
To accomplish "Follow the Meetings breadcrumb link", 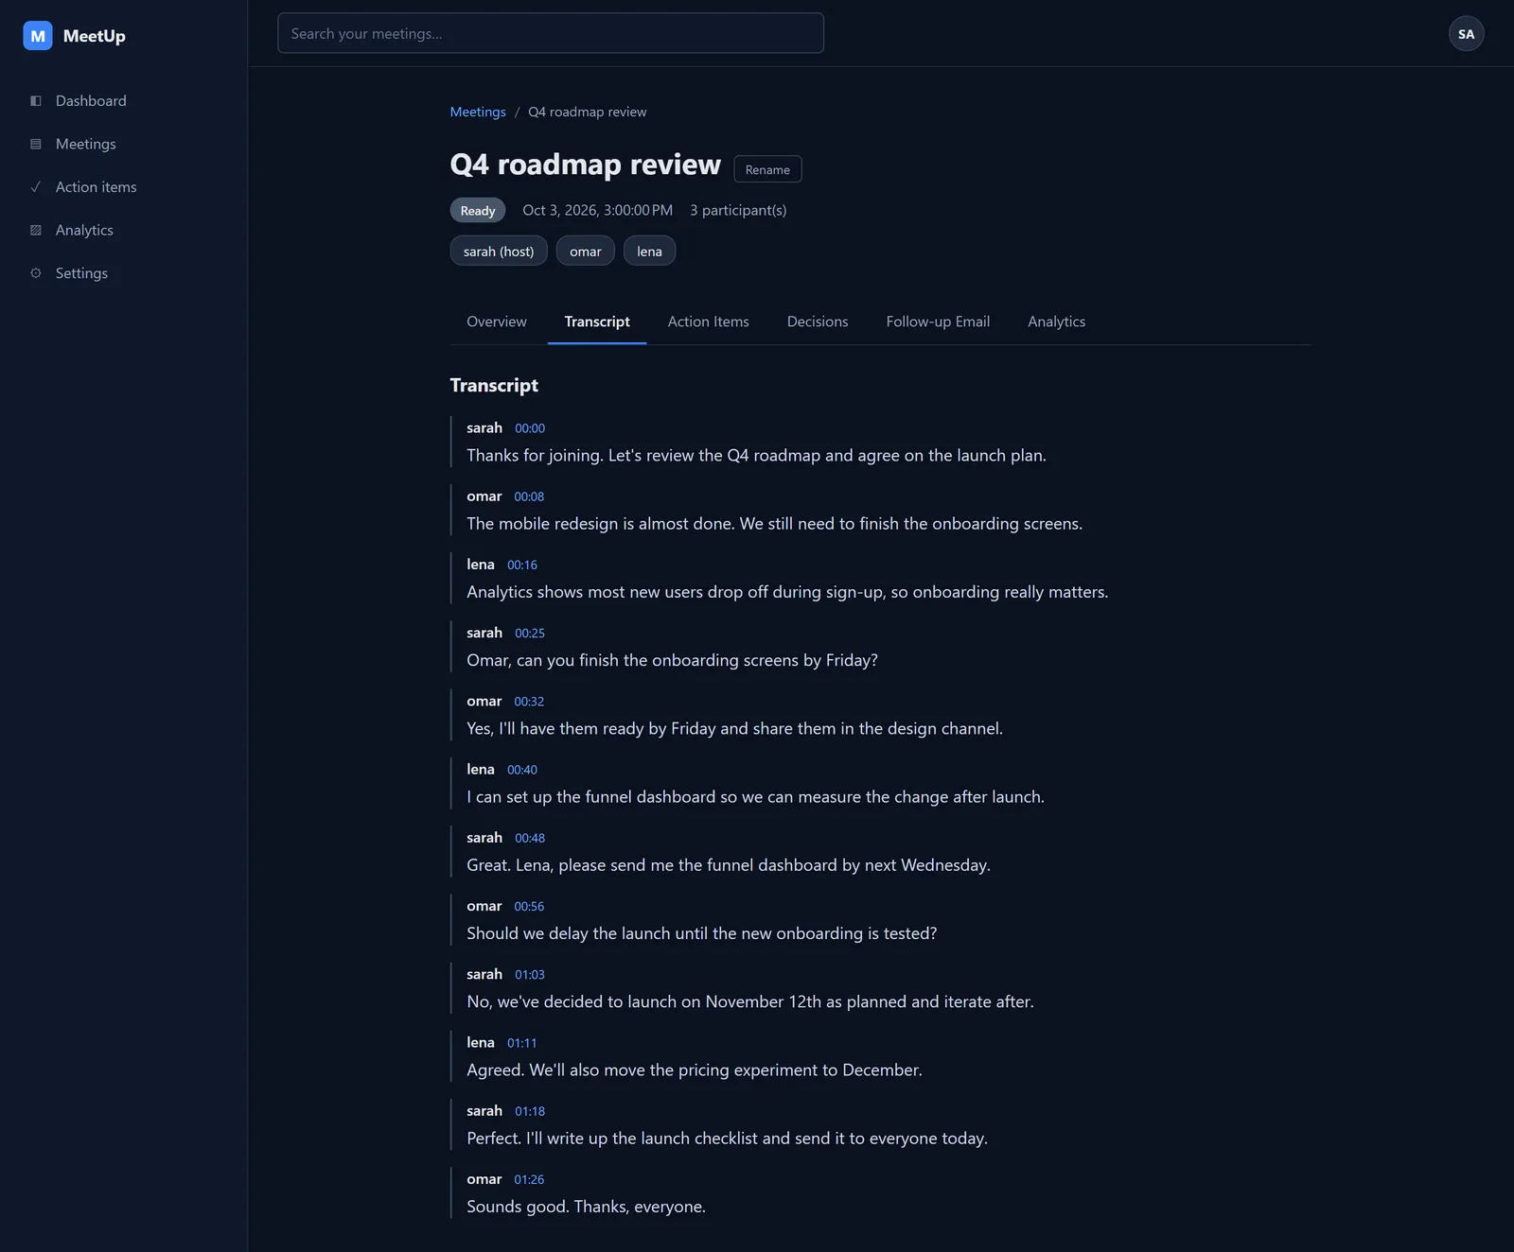I will 478,112.
